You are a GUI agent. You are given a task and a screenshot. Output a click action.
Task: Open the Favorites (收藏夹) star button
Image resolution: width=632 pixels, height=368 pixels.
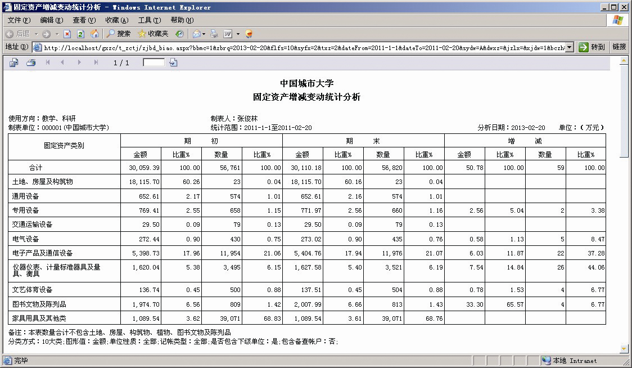point(153,34)
